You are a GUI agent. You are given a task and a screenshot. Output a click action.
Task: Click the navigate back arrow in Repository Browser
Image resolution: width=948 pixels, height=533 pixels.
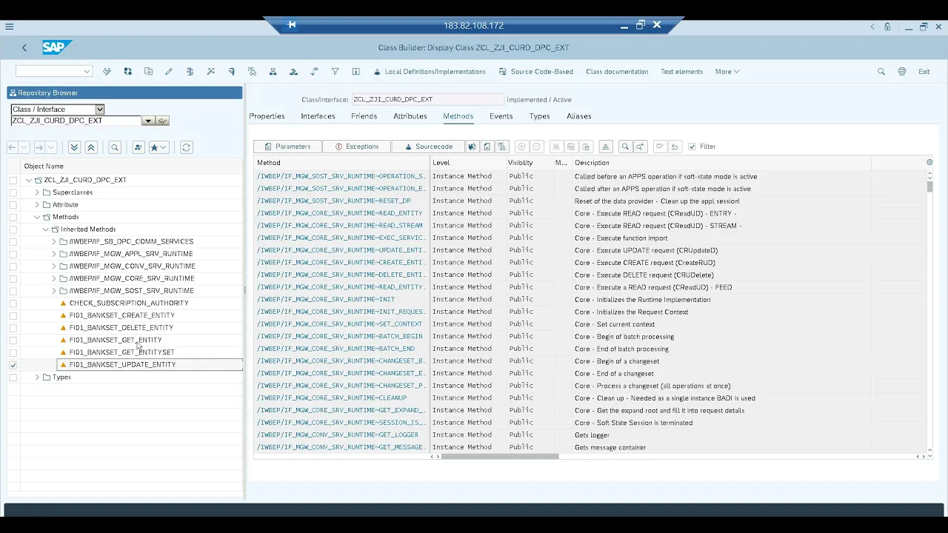[13, 147]
